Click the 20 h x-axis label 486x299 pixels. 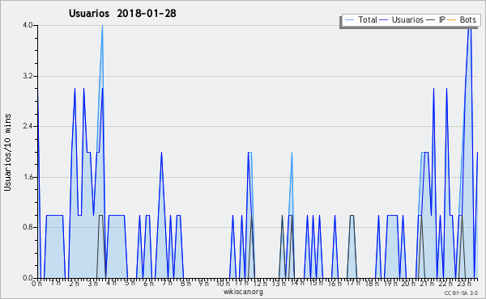click(408, 284)
